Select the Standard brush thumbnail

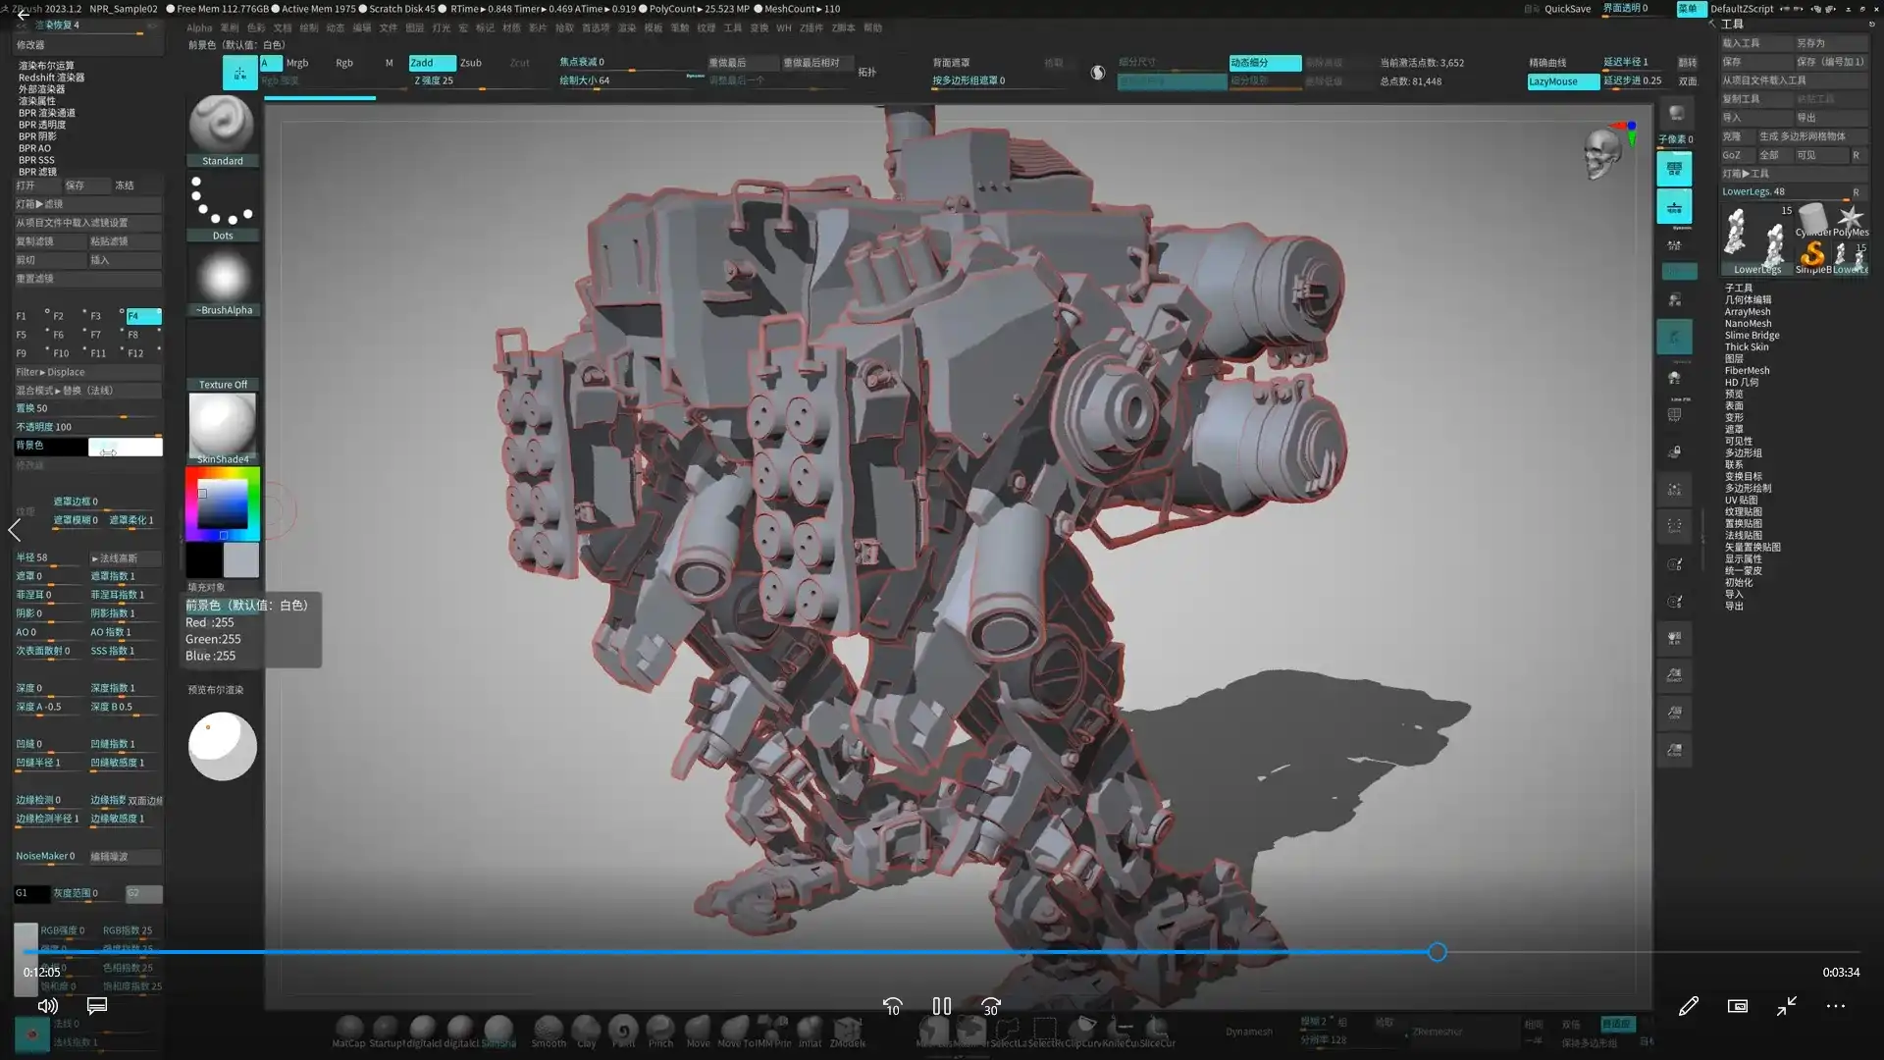coord(222,125)
